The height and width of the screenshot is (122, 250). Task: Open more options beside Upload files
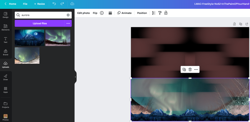point(68,23)
